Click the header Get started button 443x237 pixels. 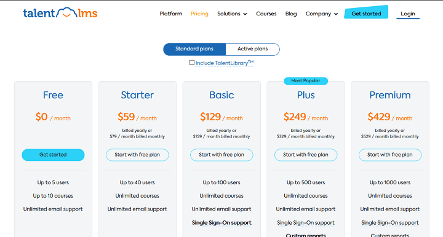click(x=366, y=12)
